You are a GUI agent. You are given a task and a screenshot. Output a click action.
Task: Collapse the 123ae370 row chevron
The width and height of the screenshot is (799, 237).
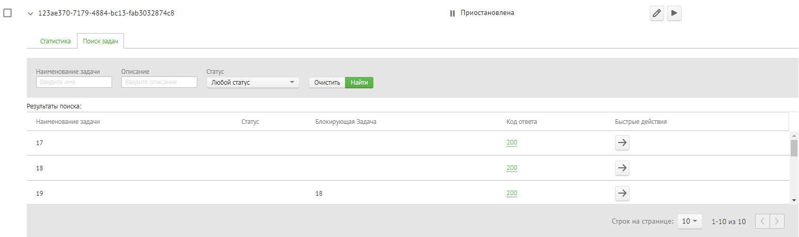30,14
